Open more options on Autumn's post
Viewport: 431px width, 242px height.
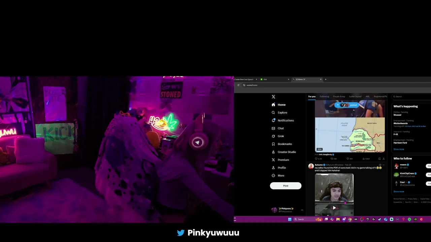pos(384,165)
